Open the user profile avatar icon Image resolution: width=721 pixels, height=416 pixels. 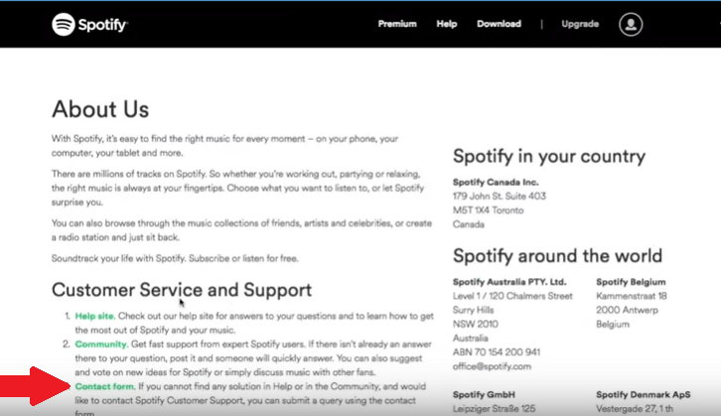click(631, 24)
